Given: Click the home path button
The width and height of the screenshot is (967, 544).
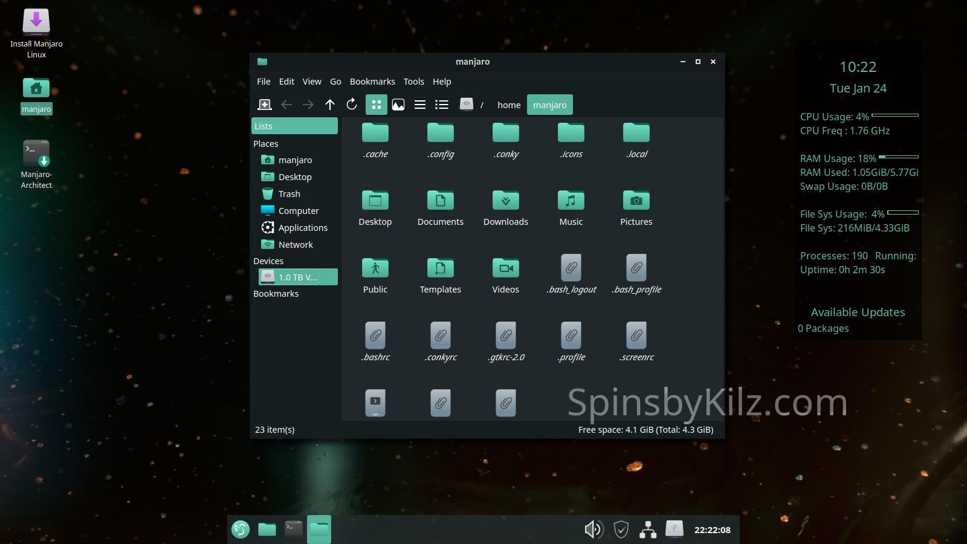Looking at the screenshot, I should coord(509,105).
